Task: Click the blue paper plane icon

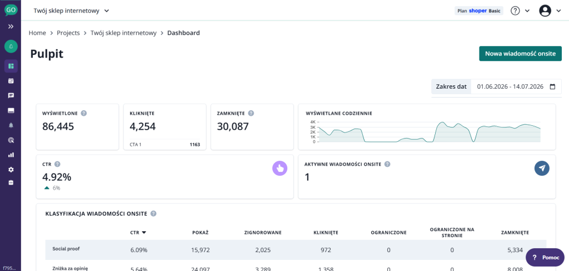Action: click(x=542, y=168)
